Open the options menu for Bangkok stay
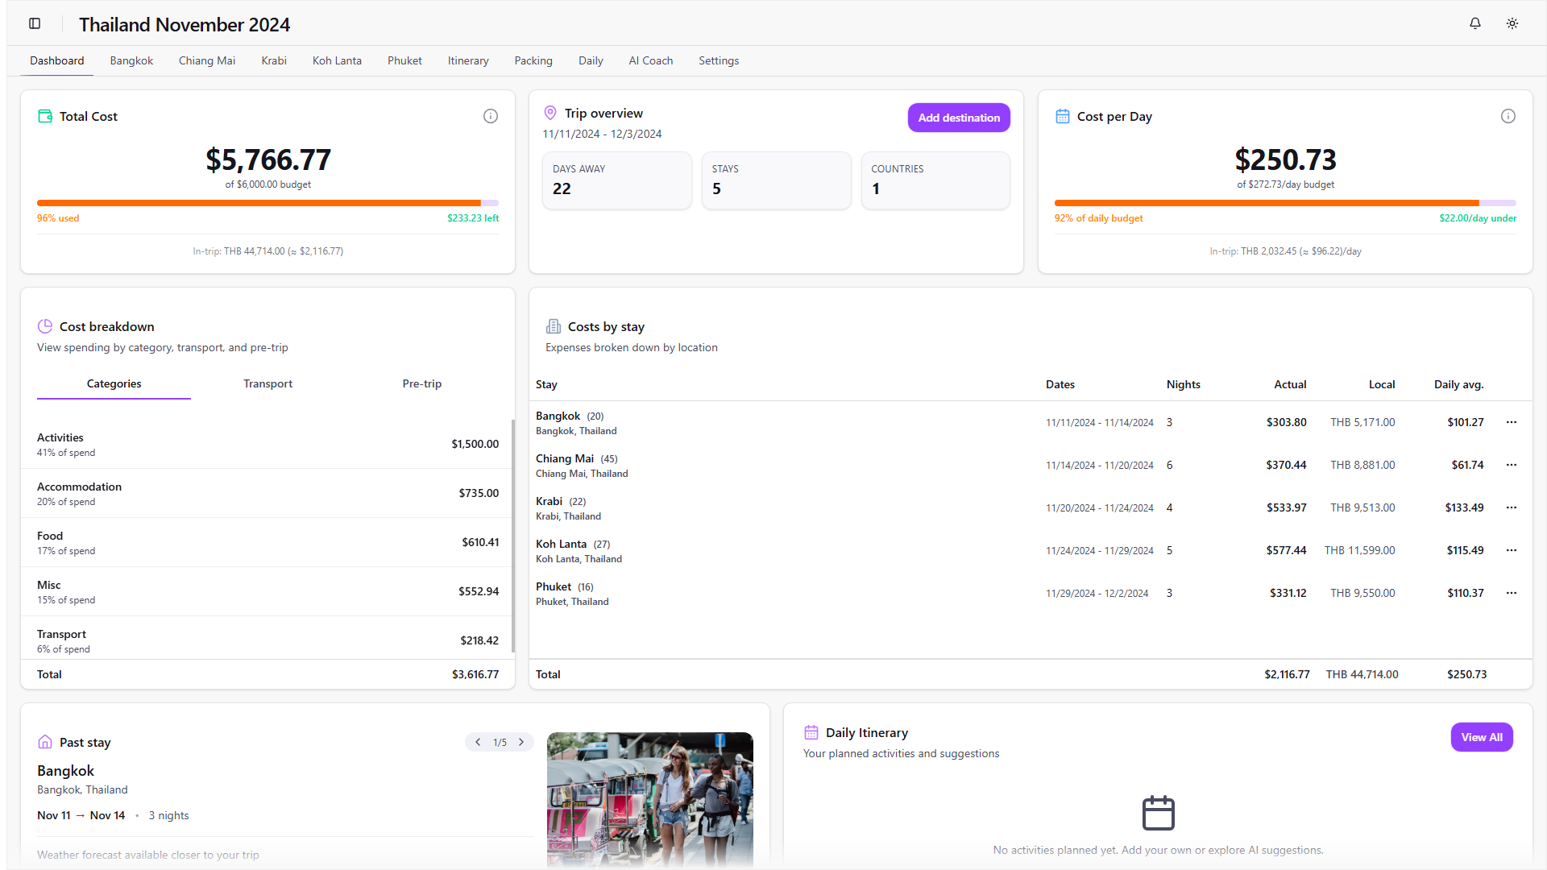 pyautogui.click(x=1511, y=422)
